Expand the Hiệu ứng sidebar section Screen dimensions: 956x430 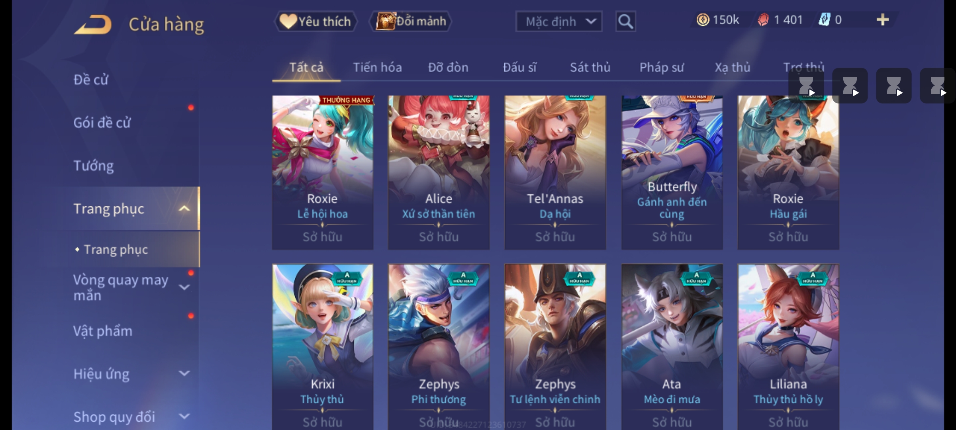tap(184, 373)
